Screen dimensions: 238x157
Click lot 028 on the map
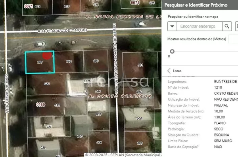pos(43,147)
